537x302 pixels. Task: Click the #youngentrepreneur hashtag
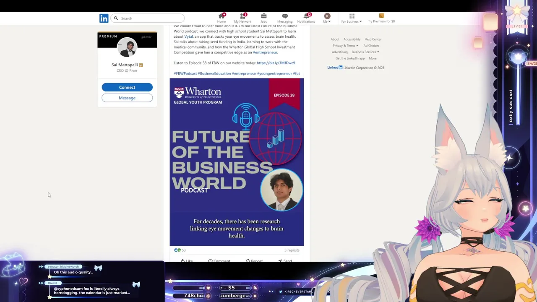274,73
